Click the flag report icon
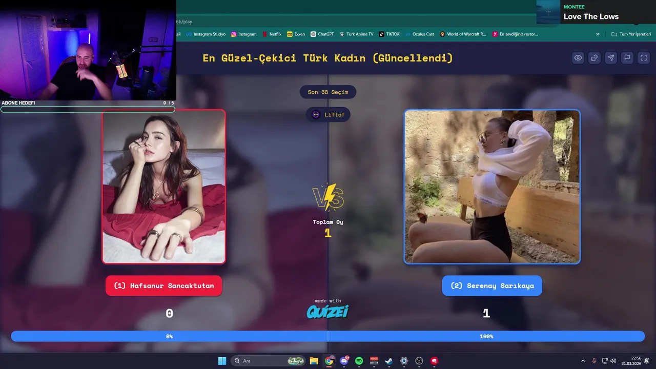Image resolution: width=656 pixels, height=369 pixels. click(627, 58)
